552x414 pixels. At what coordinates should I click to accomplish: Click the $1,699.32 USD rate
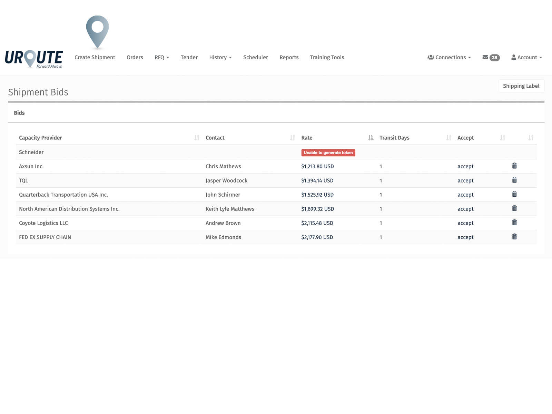tap(317, 209)
